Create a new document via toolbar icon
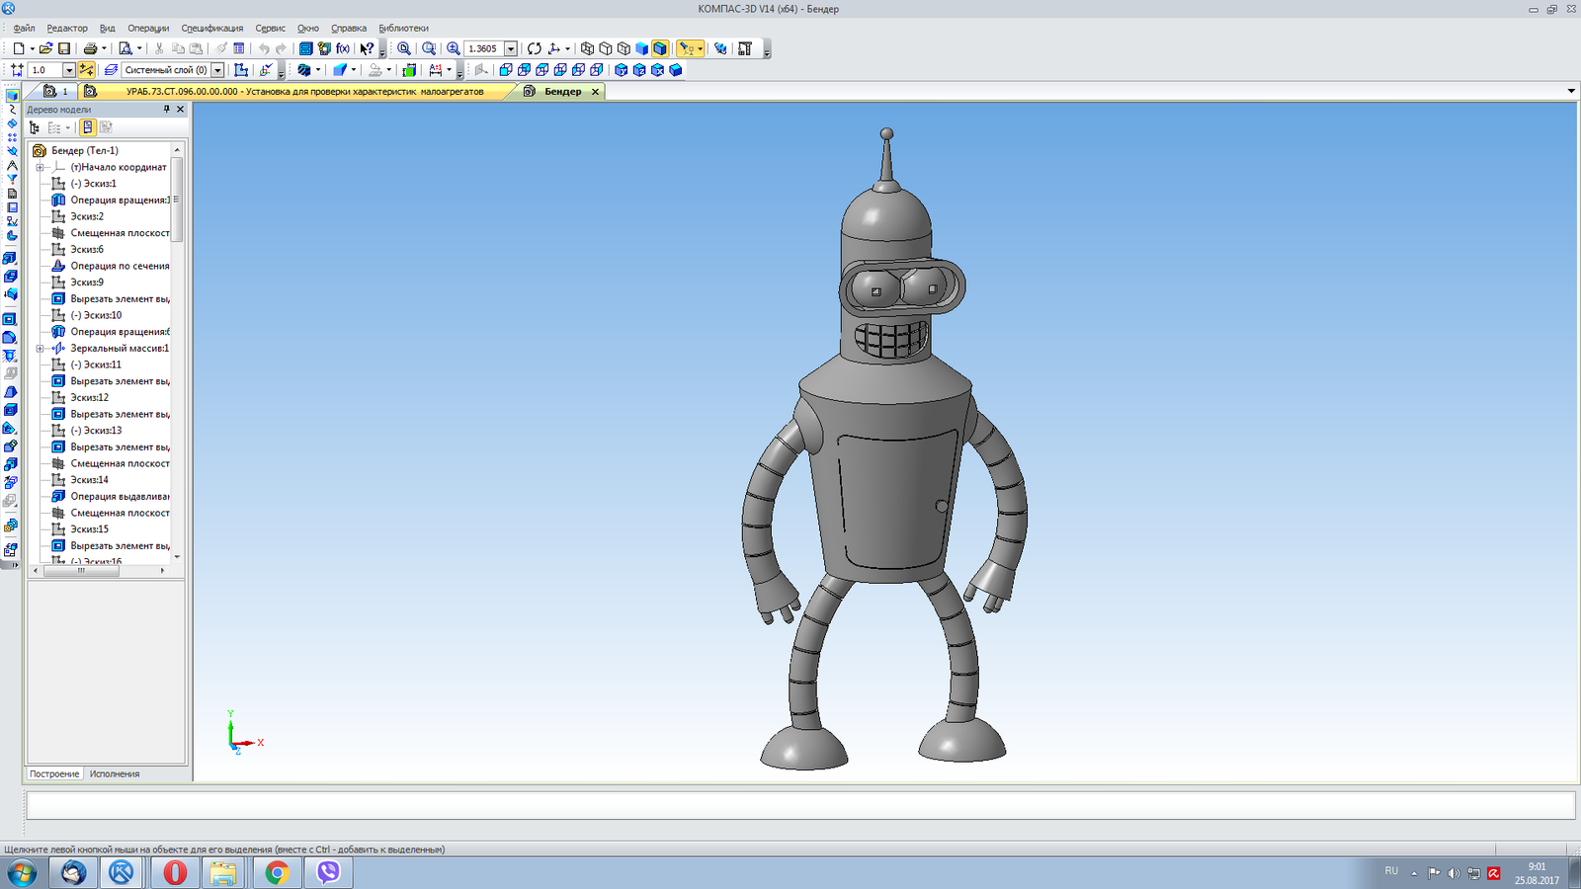Viewport: 1581px width, 889px height. [x=19, y=48]
